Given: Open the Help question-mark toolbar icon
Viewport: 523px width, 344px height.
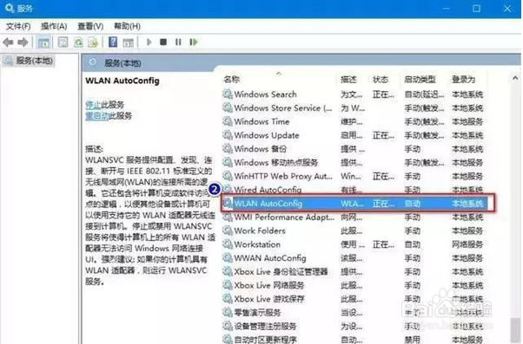Looking at the screenshot, I should pos(113,42).
